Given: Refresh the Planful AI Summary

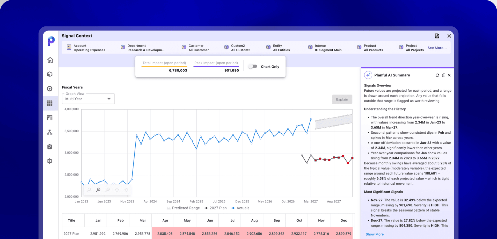Looking at the screenshot, I should [437, 75].
